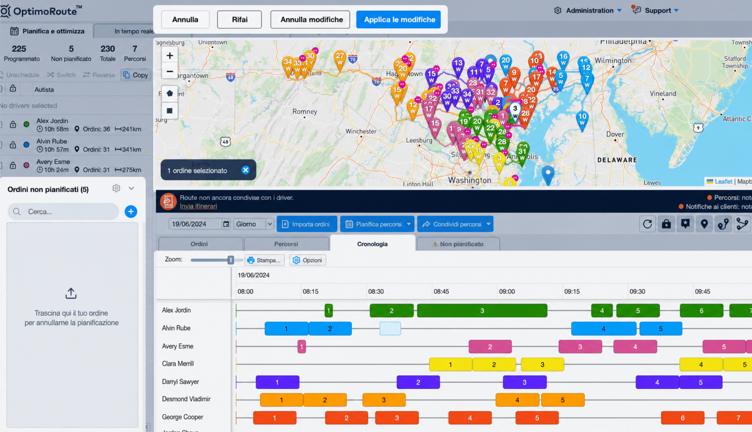Select Darryl Sawyer's stop 2 timeline block
752x432 pixels.
(418, 382)
